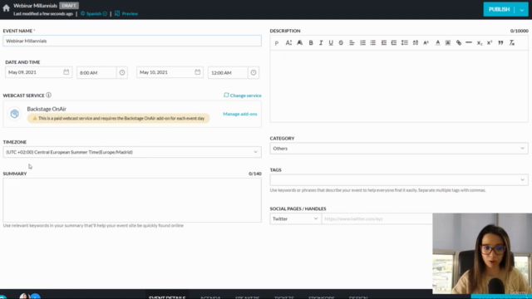The height and width of the screenshot is (299, 532).
Task: Switch to the Sponsors tab
Action: point(322,297)
